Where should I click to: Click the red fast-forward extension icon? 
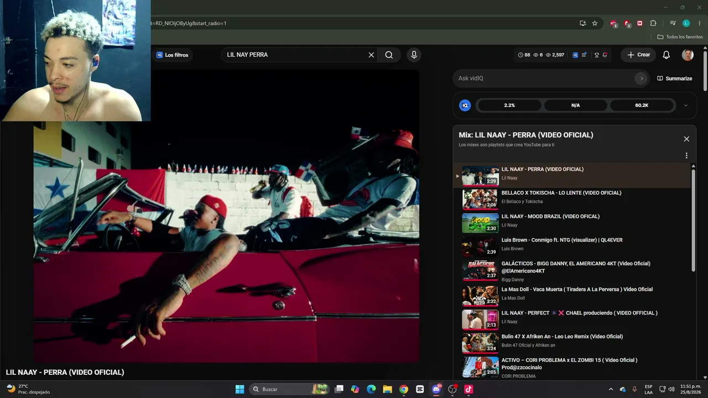click(x=640, y=23)
